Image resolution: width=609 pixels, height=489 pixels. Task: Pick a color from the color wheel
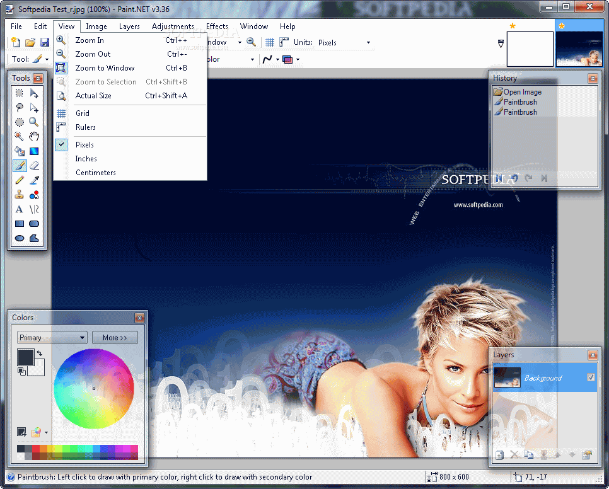click(x=93, y=388)
